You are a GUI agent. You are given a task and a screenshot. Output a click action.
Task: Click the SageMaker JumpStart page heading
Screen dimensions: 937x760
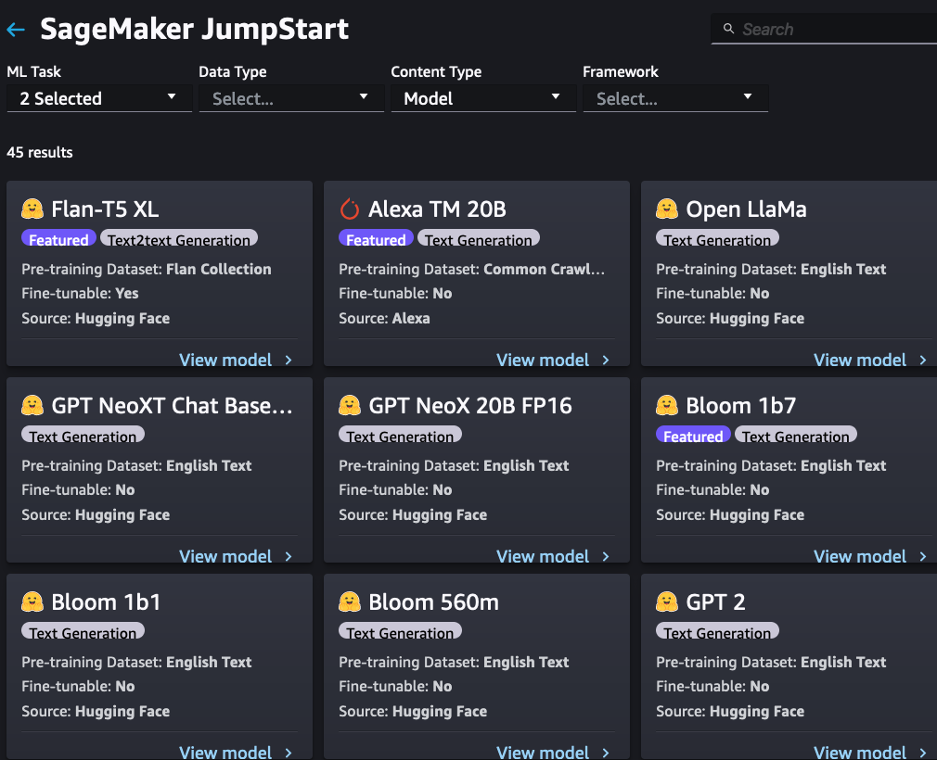pyautogui.click(x=194, y=30)
